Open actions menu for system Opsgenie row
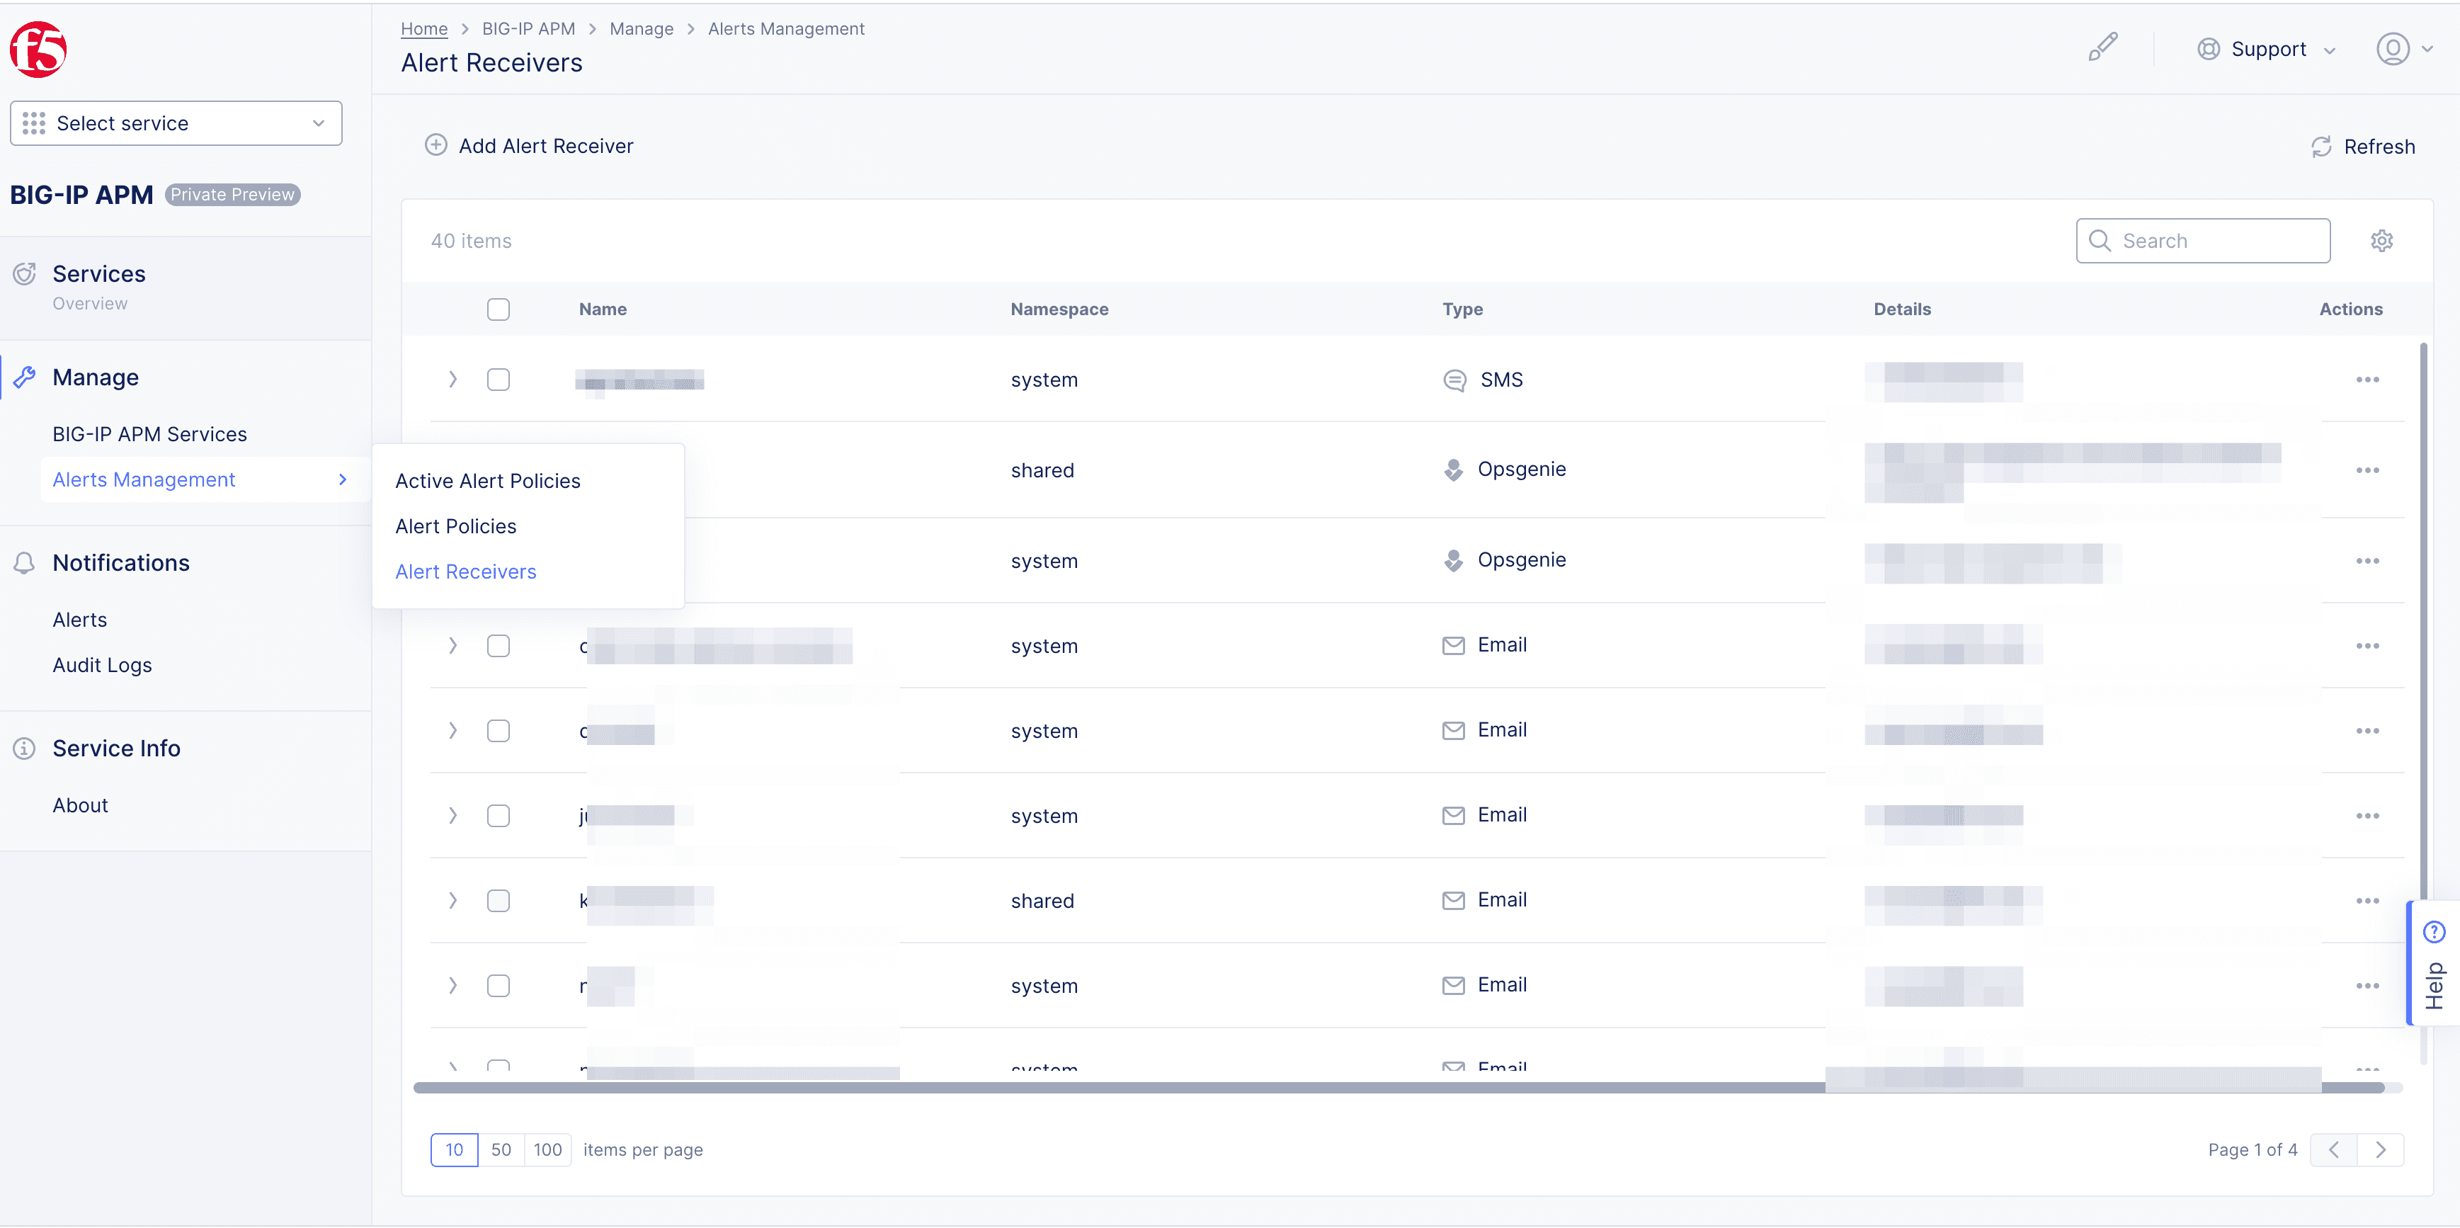 point(2367,562)
